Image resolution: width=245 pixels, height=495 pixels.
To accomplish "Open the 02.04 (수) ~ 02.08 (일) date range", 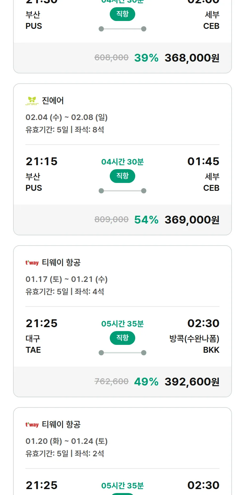I will [x=67, y=117].
